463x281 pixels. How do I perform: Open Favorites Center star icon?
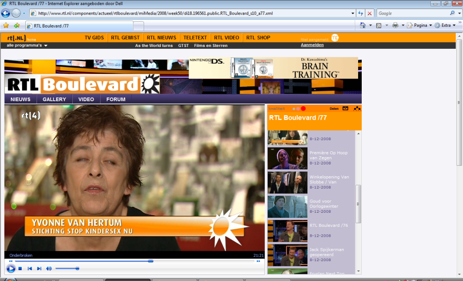tap(6, 25)
